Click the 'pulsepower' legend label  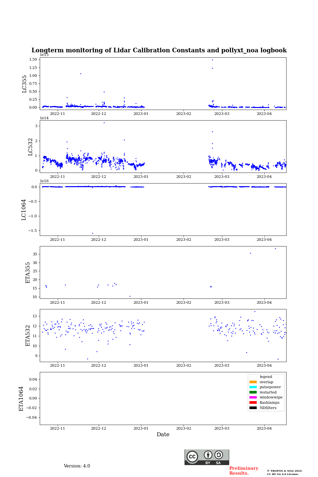(270, 387)
